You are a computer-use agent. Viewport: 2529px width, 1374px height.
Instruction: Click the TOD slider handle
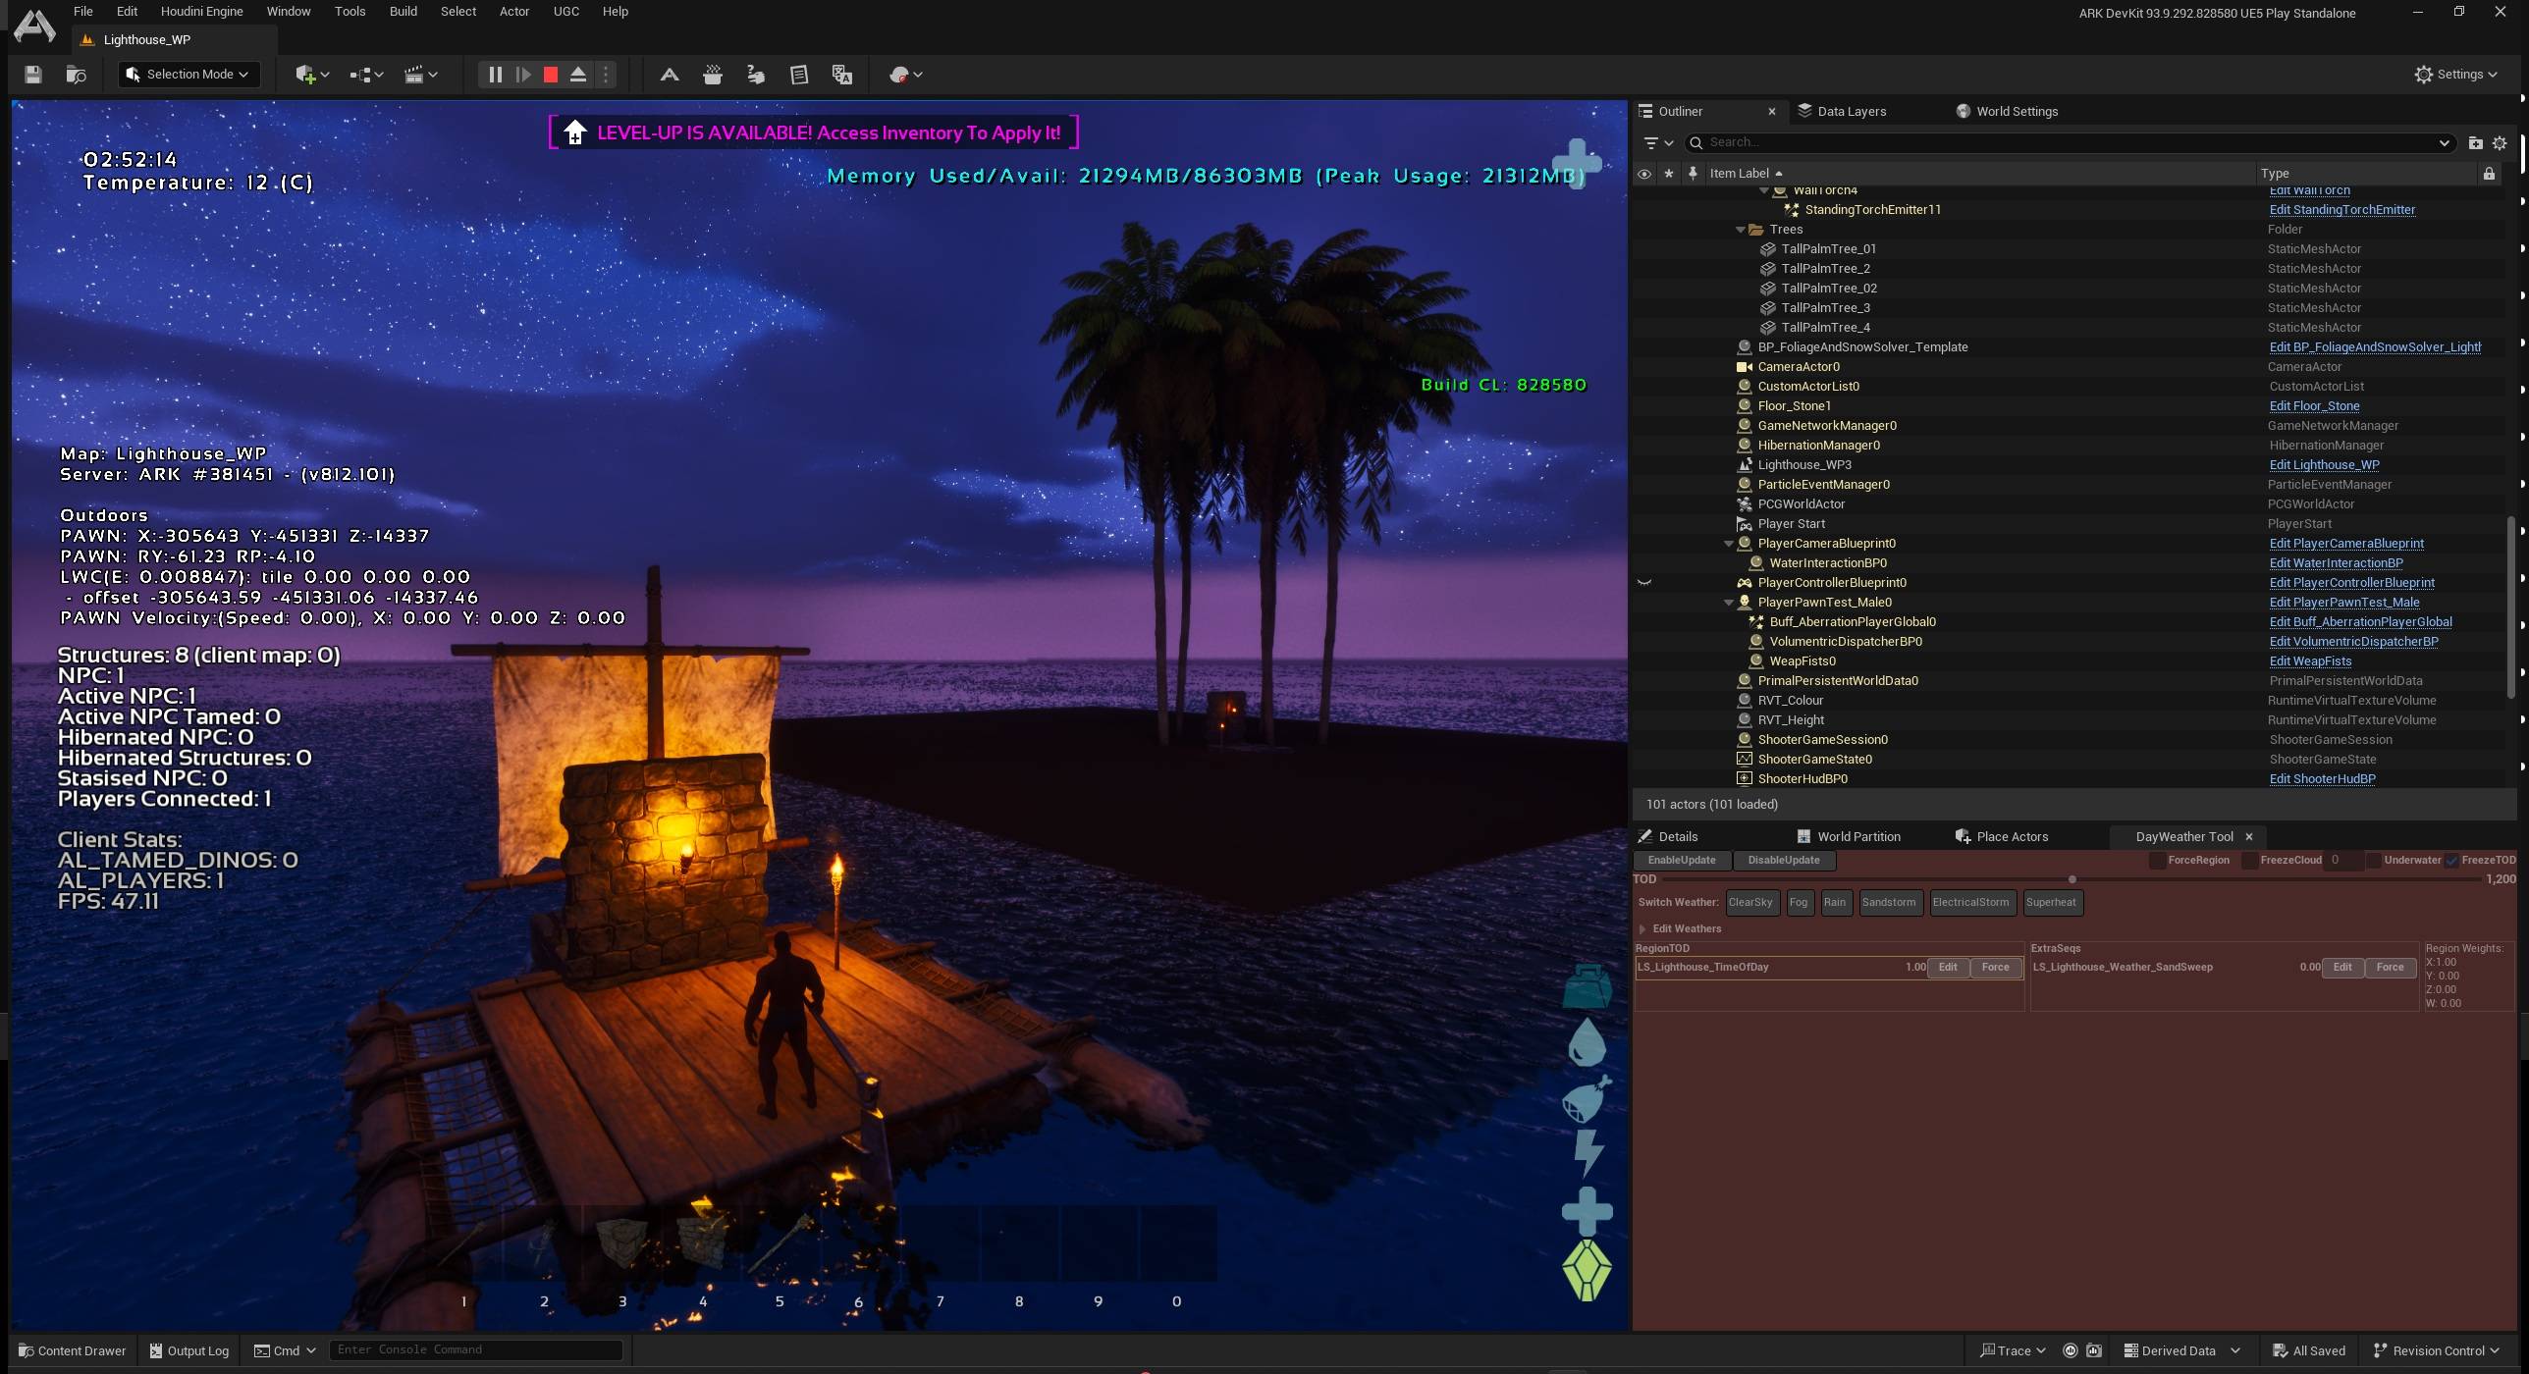coord(2072,879)
